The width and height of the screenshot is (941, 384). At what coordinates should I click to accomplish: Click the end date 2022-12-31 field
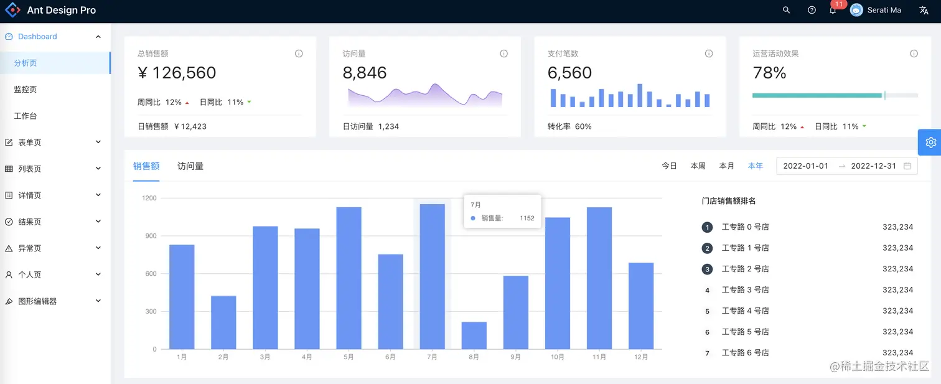pos(873,166)
